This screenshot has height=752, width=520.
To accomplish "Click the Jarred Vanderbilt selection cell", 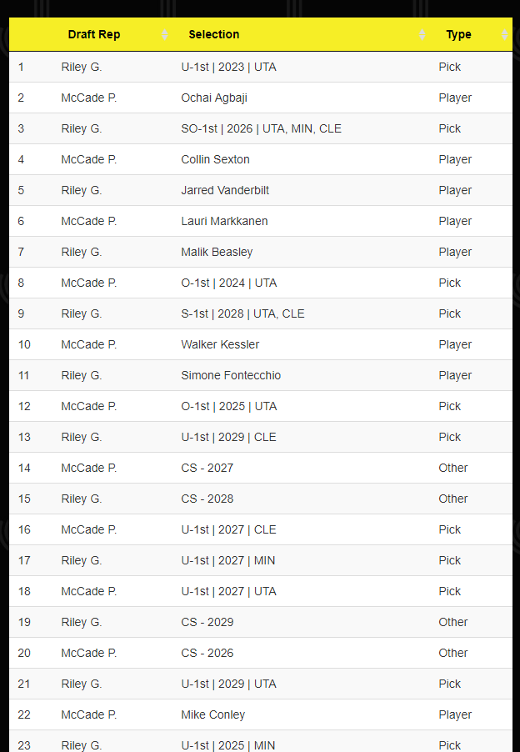I will pyautogui.click(x=302, y=190).
